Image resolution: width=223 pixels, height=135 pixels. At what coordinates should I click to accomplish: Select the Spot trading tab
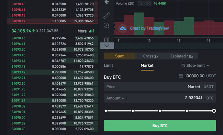119,56
